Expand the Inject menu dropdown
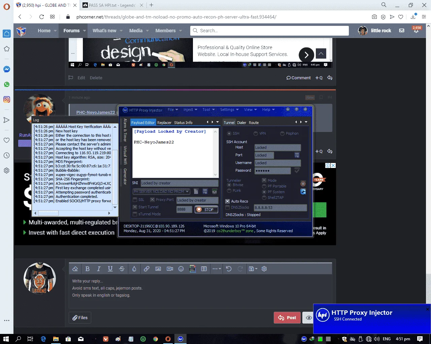The height and width of the screenshot is (344, 431). (190, 110)
